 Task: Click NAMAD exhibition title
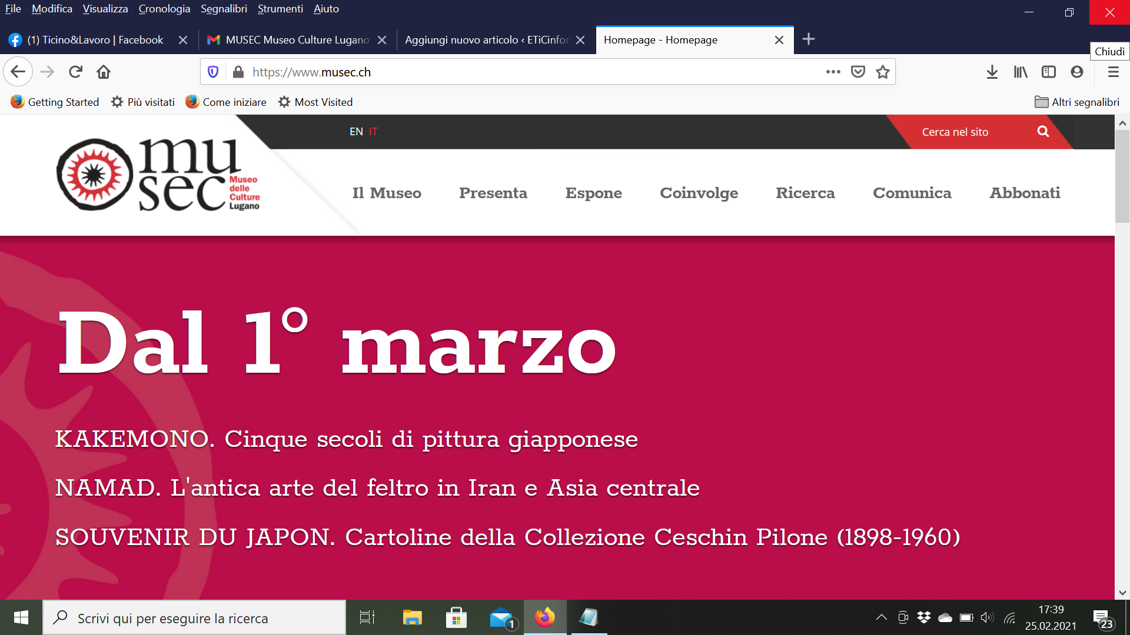pos(377,488)
